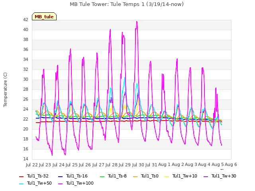Click the 22 y-axis tick label
255x191 pixels.
point(25,119)
